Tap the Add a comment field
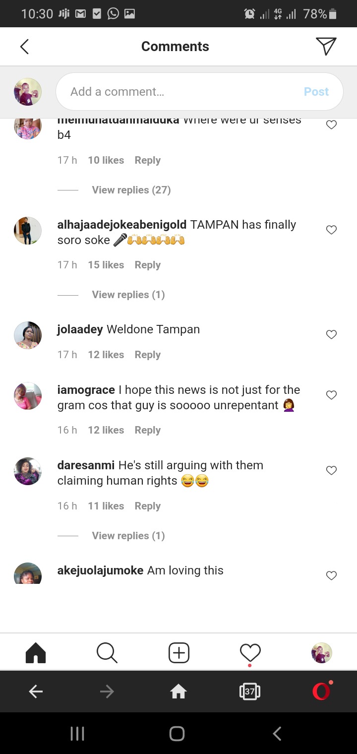The image size is (357, 754). [199, 92]
